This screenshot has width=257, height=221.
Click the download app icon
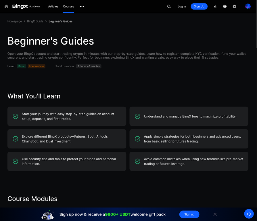pos(215,6)
